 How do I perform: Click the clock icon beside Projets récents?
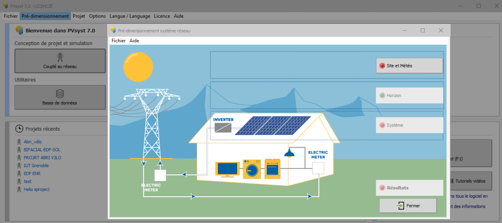pos(19,129)
